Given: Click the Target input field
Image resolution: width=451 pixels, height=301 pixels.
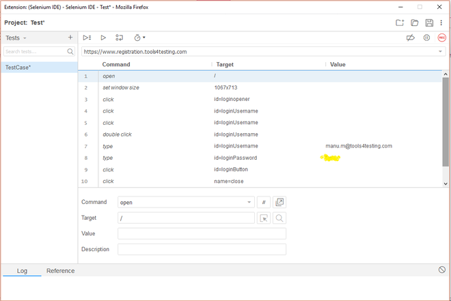Looking at the screenshot, I should (186, 218).
